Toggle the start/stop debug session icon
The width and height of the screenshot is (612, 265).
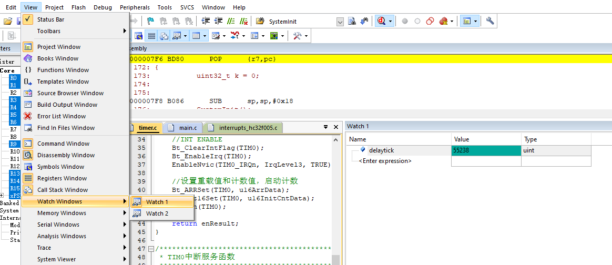[381, 21]
